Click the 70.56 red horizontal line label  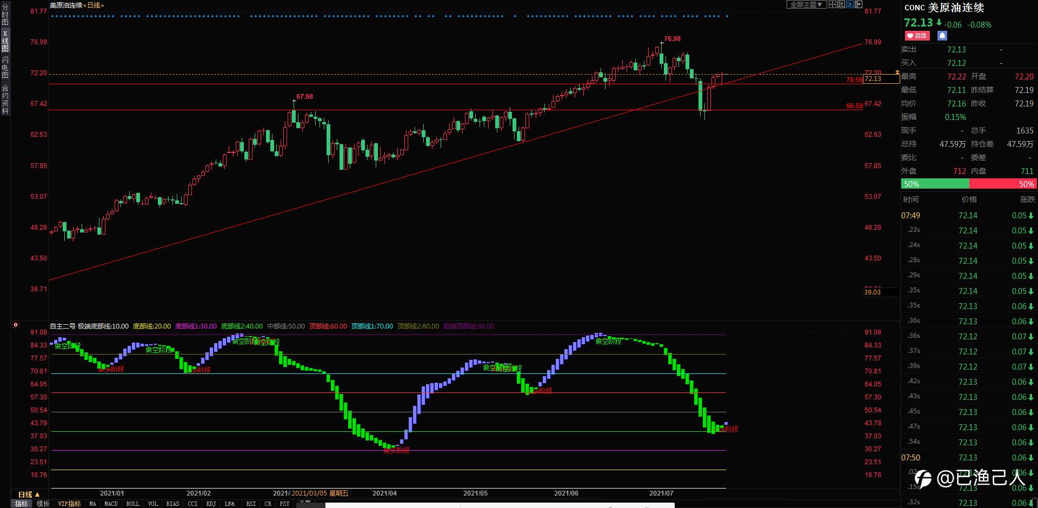pos(854,80)
